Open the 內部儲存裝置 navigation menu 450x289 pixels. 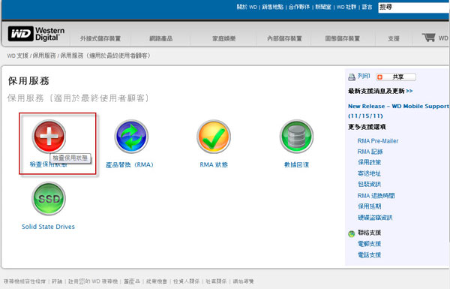(284, 38)
